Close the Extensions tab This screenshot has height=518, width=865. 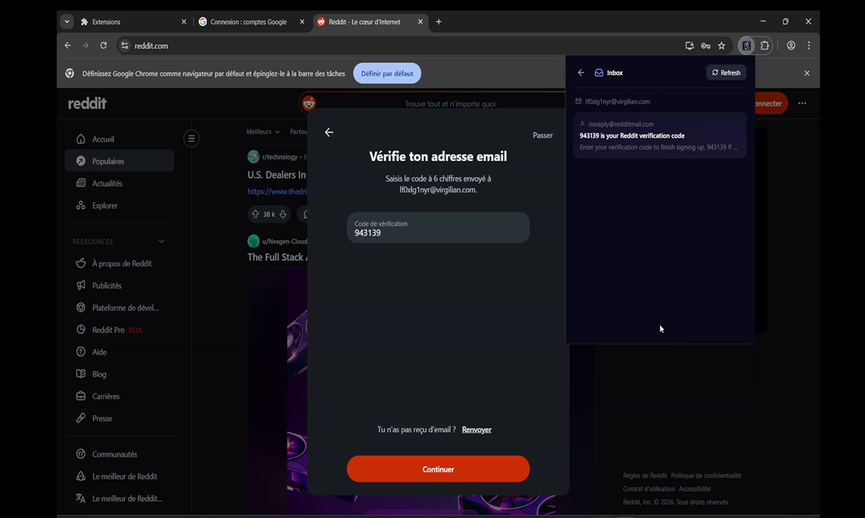pyautogui.click(x=184, y=22)
